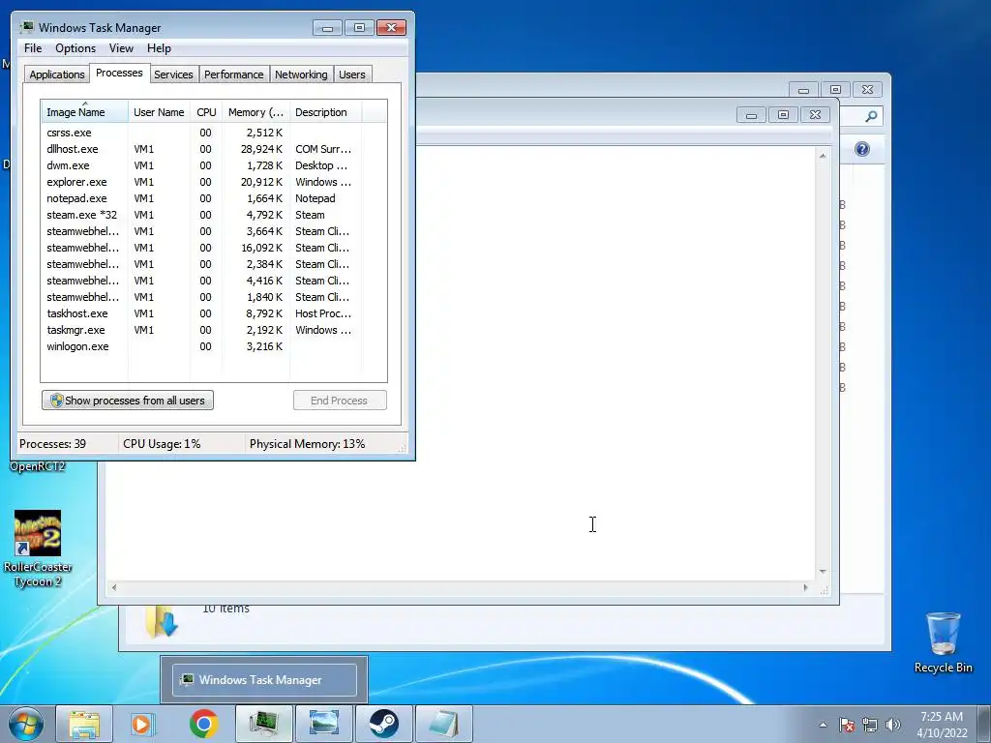991x743 pixels.
Task: Click Show processes from all users
Action: [128, 401]
